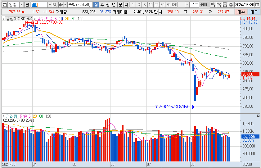Toggle the left side panel icon
261x168 pixels.
tap(5, 5)
